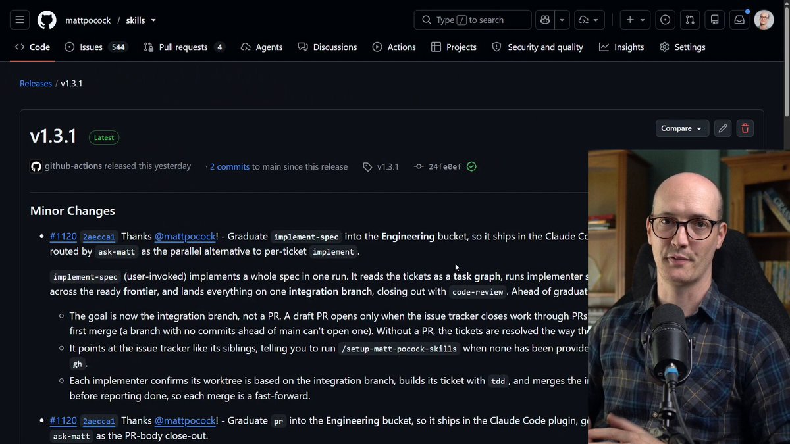The width and height of the screenshot is (790, 444).
Task: Follow the Releases breadcrumb link
Action: (x=36, y=83)
